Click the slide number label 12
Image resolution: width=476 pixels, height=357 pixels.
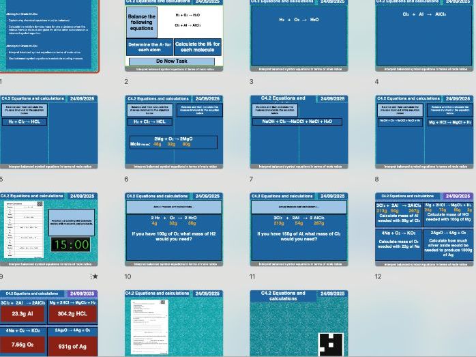378,276
